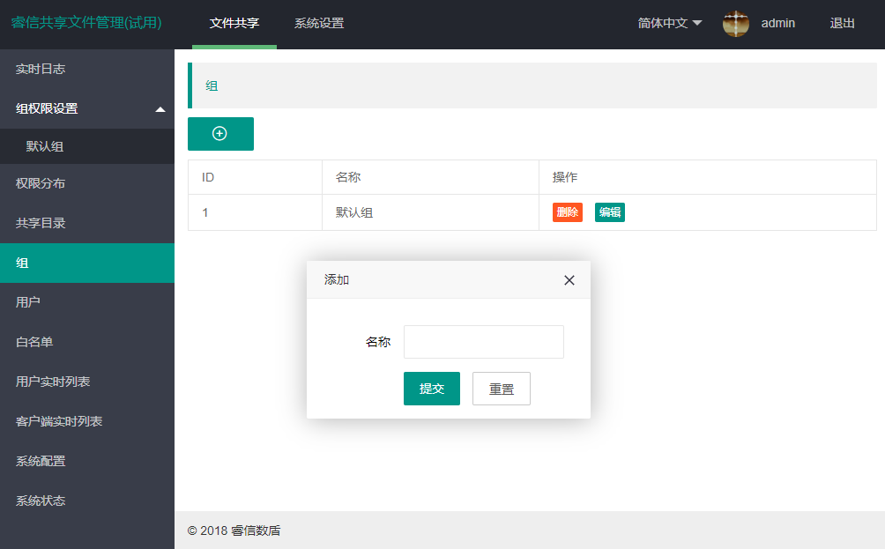The image size is (885, 549).
Task: Open 白名单 in the sidebar
Action: click(x=87, y=342)
